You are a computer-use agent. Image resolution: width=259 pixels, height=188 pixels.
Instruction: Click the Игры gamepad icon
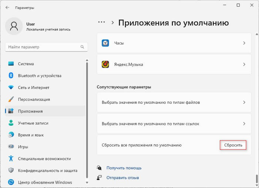pyautogui.click(x=11, y=146)
